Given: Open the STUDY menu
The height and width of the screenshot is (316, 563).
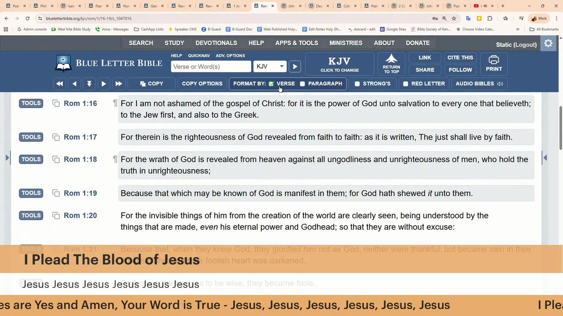Looking at the screenshot, I should point(174,43).
